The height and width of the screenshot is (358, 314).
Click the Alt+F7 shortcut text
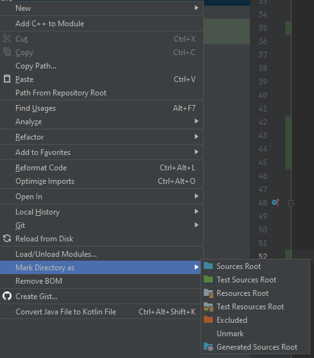point(184,108)
